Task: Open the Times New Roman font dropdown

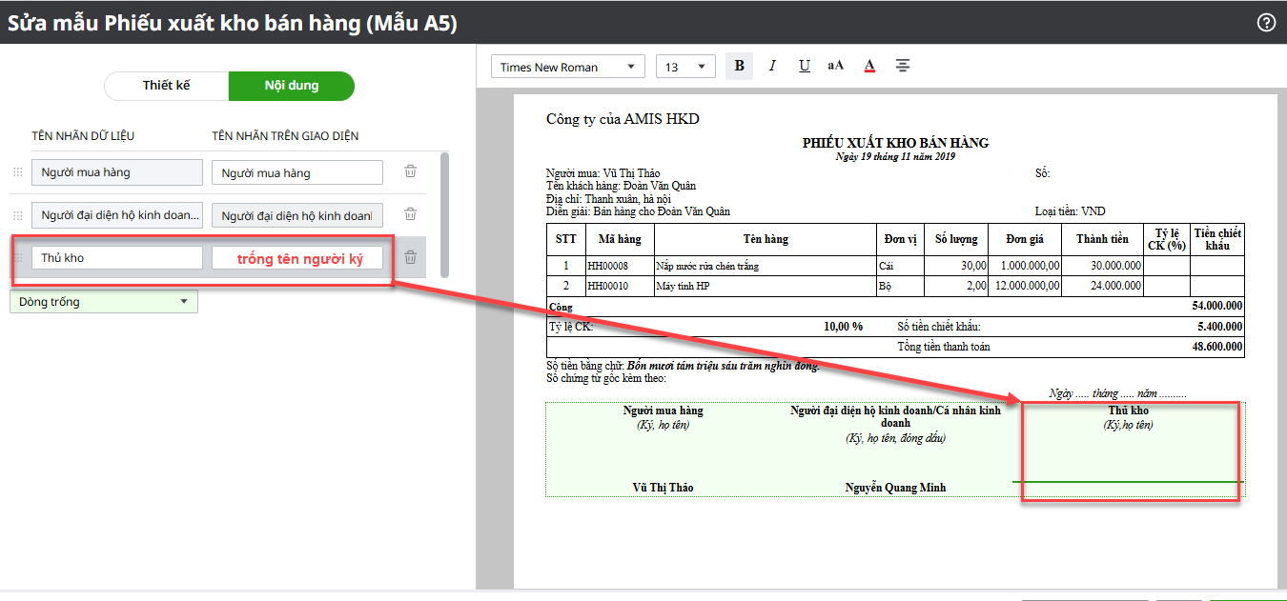Action: point(567,67)
